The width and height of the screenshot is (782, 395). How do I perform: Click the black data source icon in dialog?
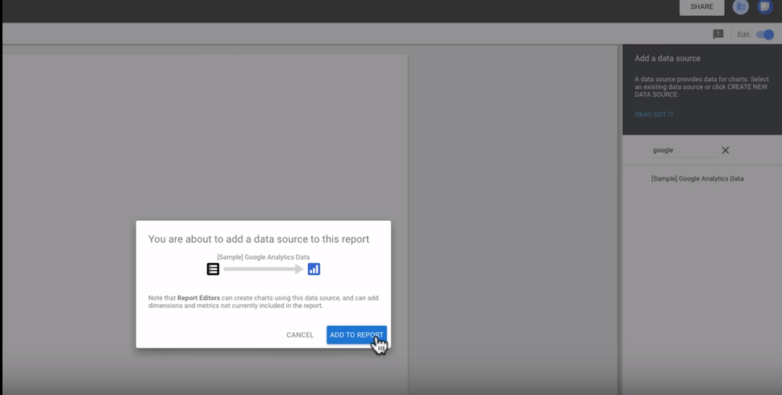tap(213, 269)
